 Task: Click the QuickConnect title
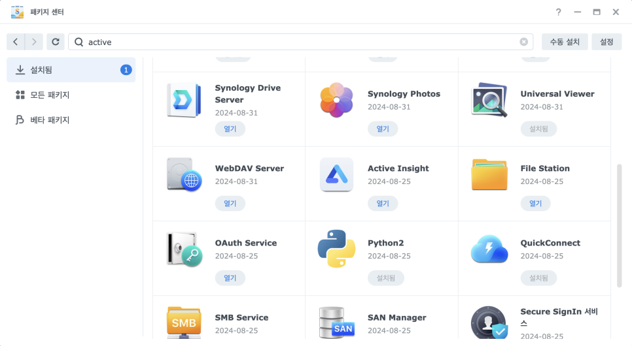pos(550,243)
